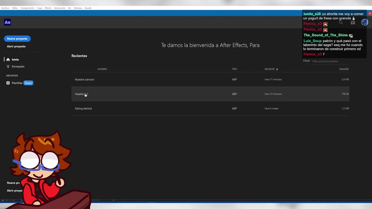Toggle sort direction arrow beside RECIENTE
The image size is (372, 209).
click(x=277, y=69)
